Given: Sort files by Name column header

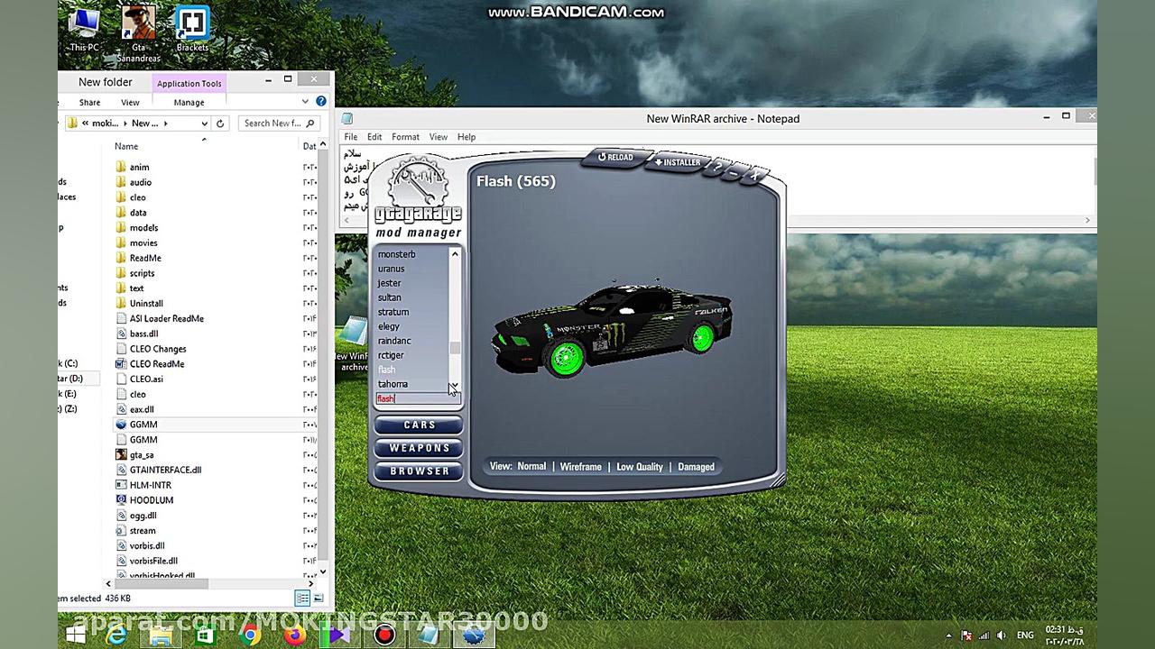Looking at the screenshot, I should 126,146.
